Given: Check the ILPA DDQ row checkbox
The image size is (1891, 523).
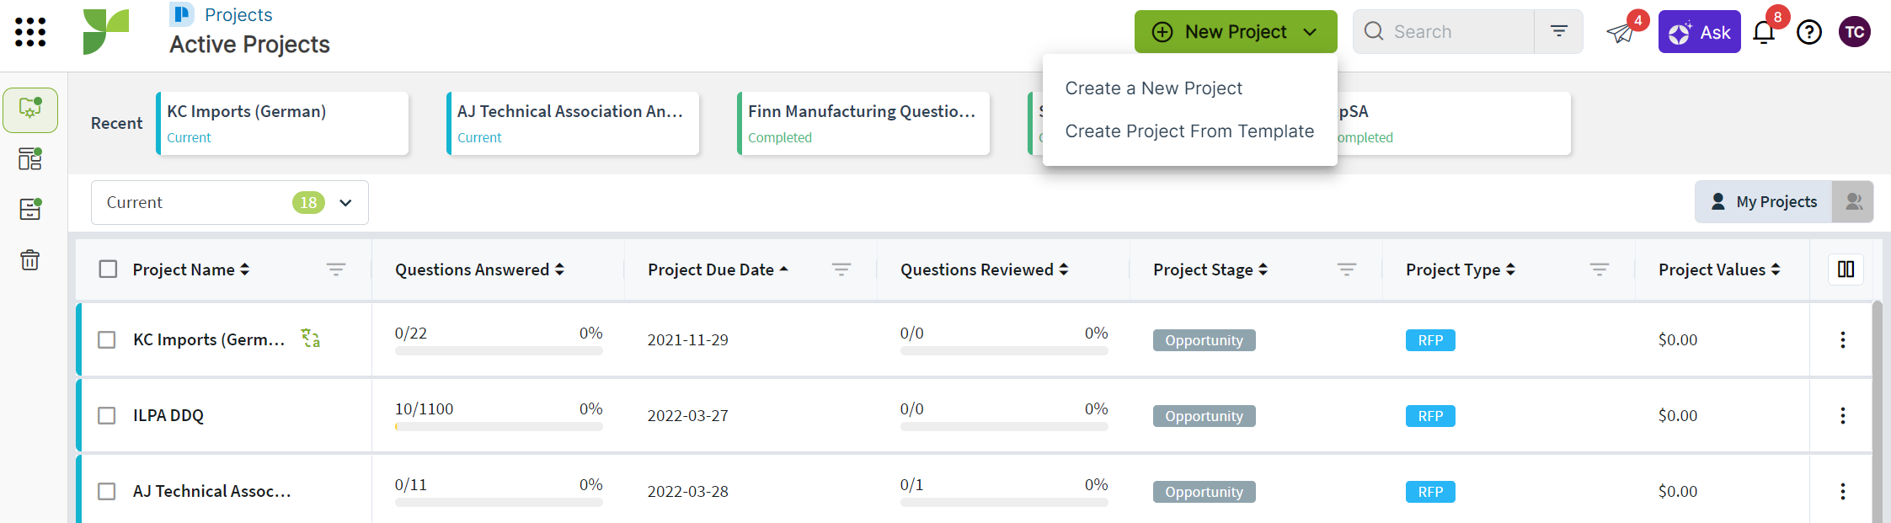Looking at the screenshot, I should 107,415.
